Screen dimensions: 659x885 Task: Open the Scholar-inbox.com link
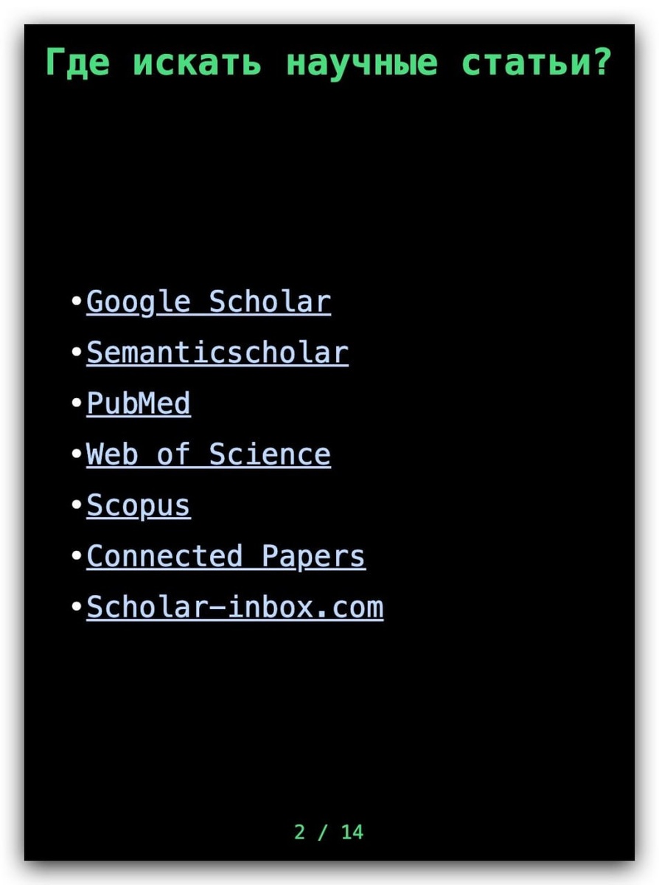pyautogui.click(x=235, y=607)
